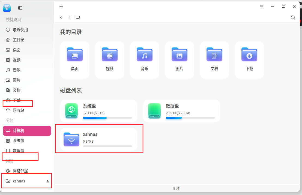
Task: Open the hamburger menu at top right
Action: (x=261, y=6)
